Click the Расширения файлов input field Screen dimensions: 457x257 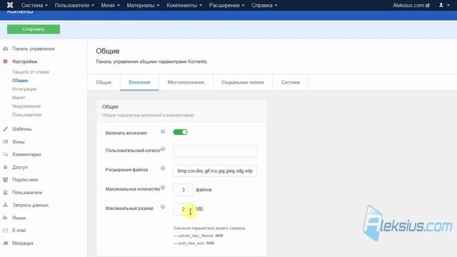tap(215, 171)
